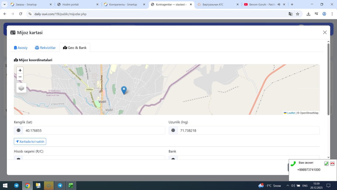The image size is (337, 190).
Task: Open Google Chrome from the taskbar
Action: pos(27,186)
